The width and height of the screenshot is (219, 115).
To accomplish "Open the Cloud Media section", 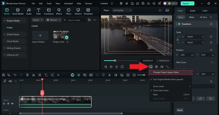I will point(15,41).
